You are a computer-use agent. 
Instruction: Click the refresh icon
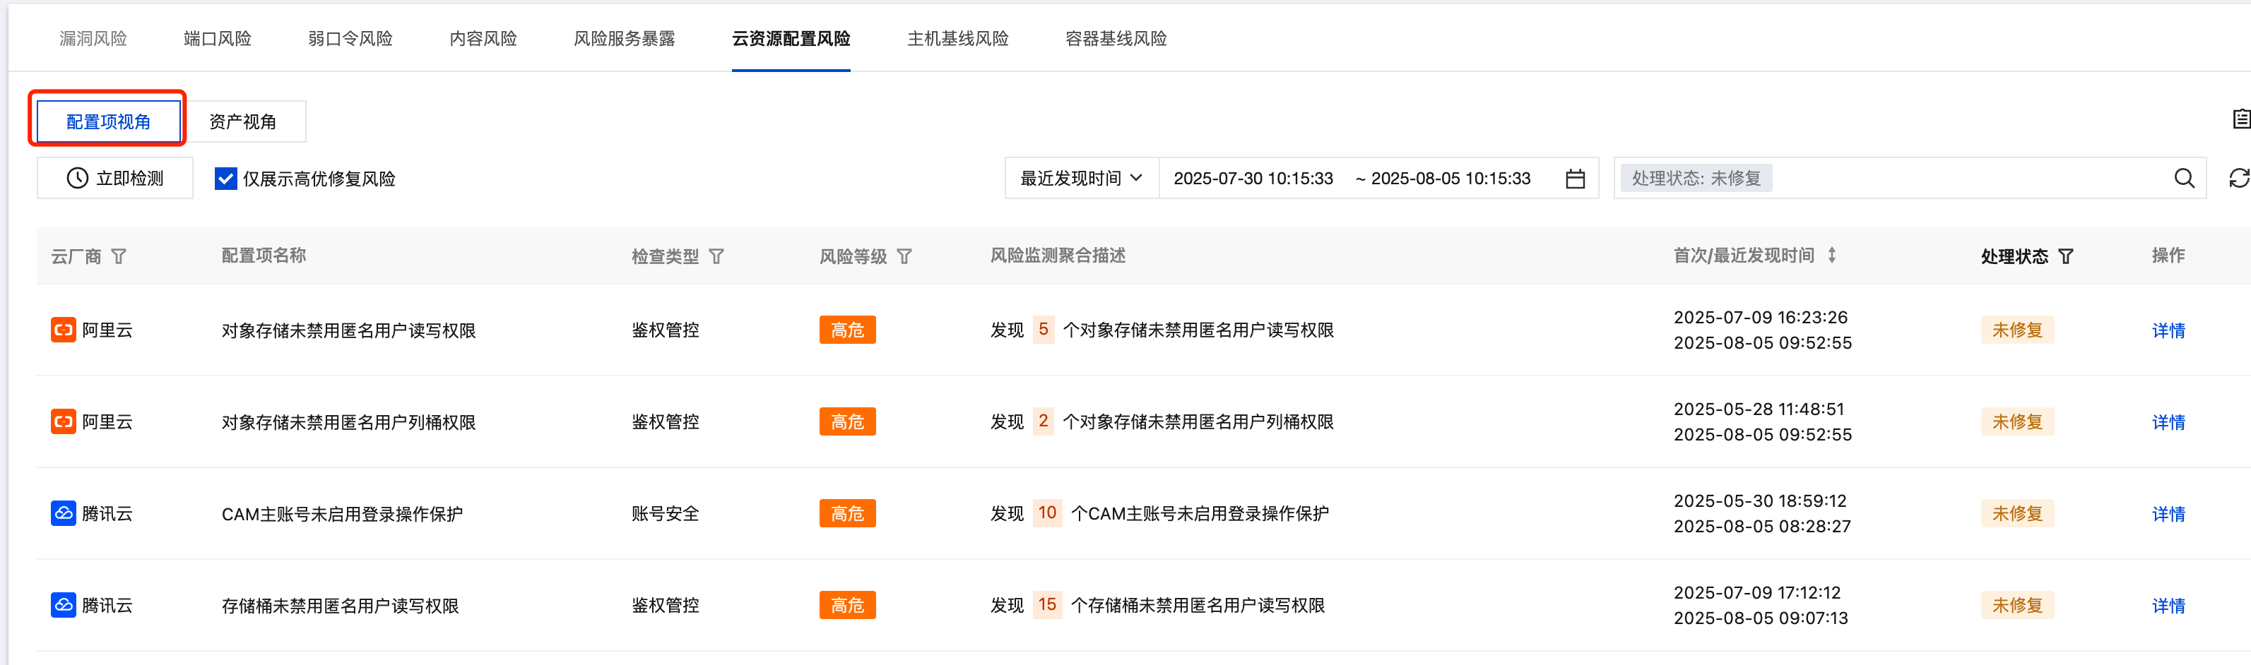coord(2239,178)
